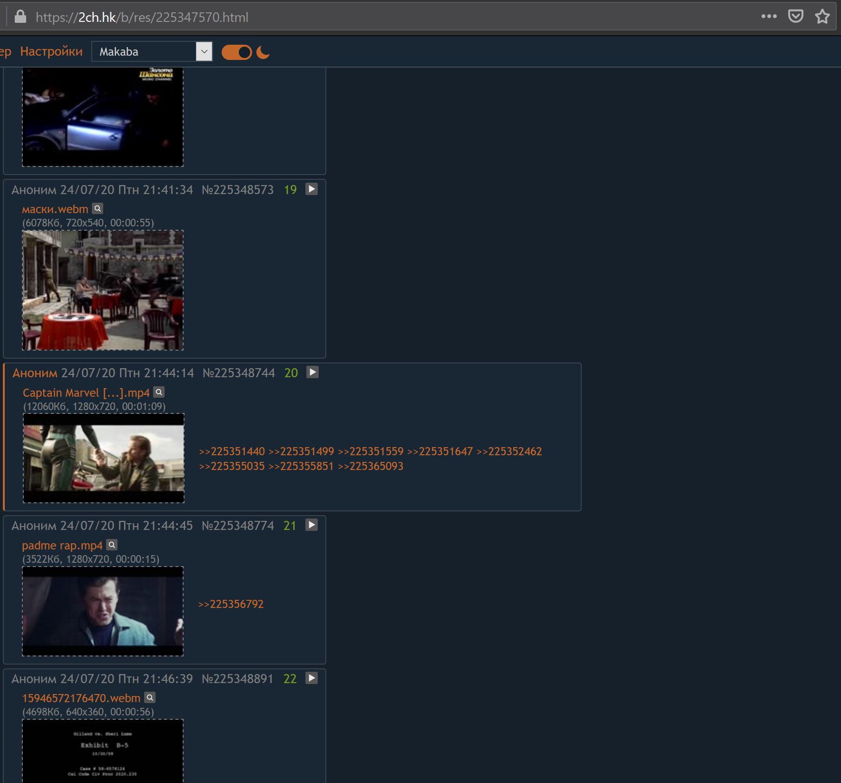841x783 pixels.
Task: Click timestamp 24/07/20 Птн 21:46:39
Action: [127, 679]
